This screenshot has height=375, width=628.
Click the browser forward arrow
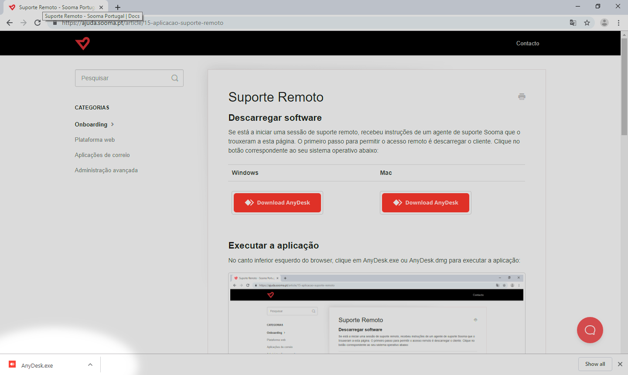point(24,23)
